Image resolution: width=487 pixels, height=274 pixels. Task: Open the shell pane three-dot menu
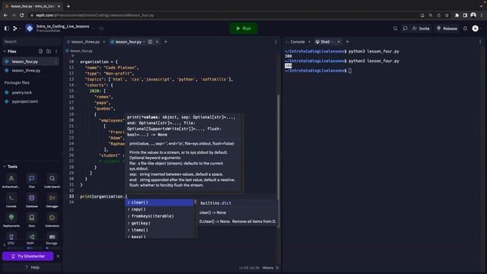[480, 42]
